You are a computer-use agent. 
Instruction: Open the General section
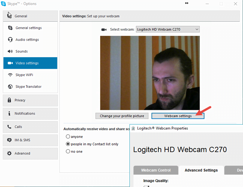(30, 16)
